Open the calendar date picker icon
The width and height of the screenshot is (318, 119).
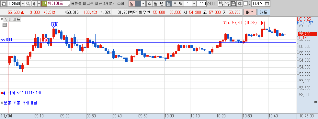pos(267,4)
